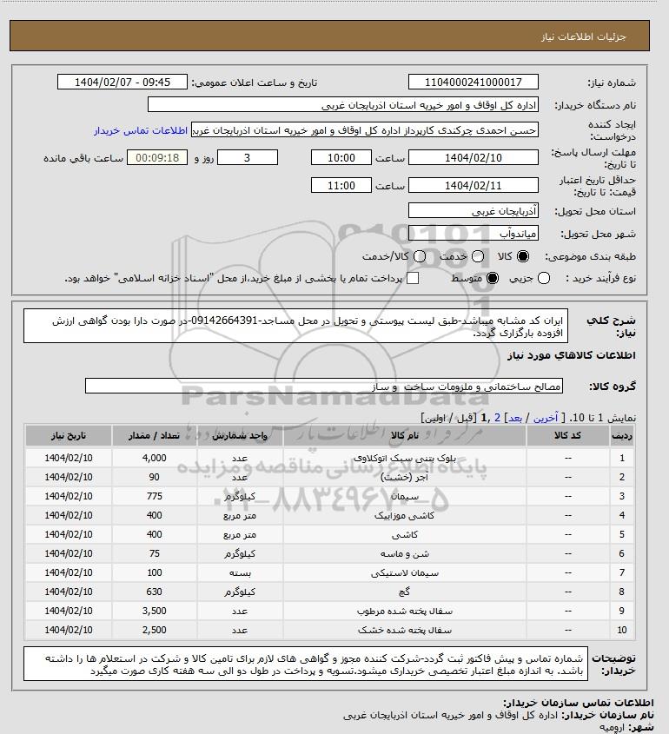Click the remaining time 00:09:18 field
This screenshot has width=669, height=734.
click(157, 157)
